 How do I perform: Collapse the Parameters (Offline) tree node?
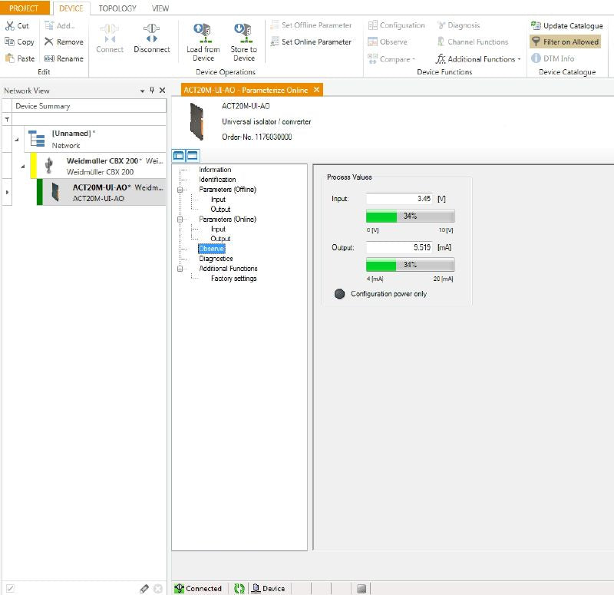pyautogui.click(x=181, y=190)
